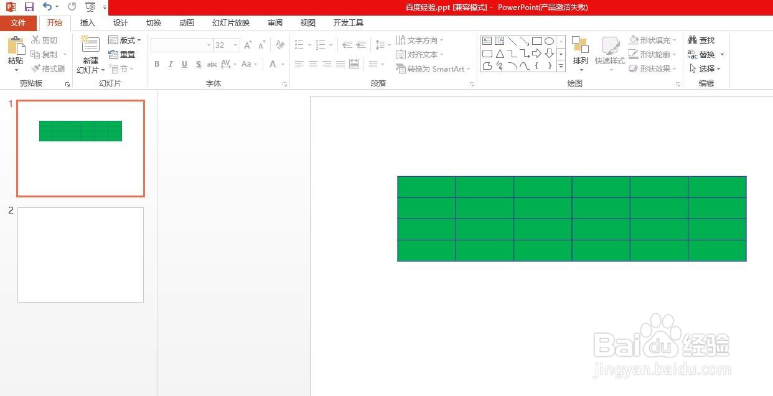Click the increase list level icon

(x=361, y=45)
